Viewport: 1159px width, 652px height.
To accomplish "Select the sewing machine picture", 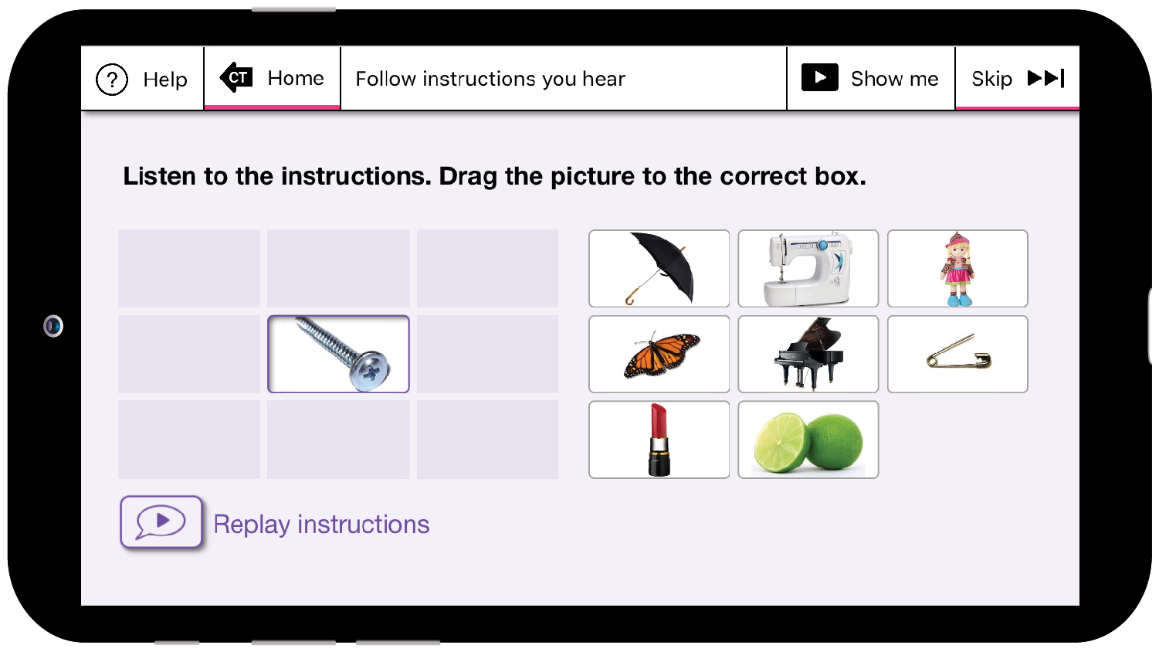I will [x=808, y=269].
